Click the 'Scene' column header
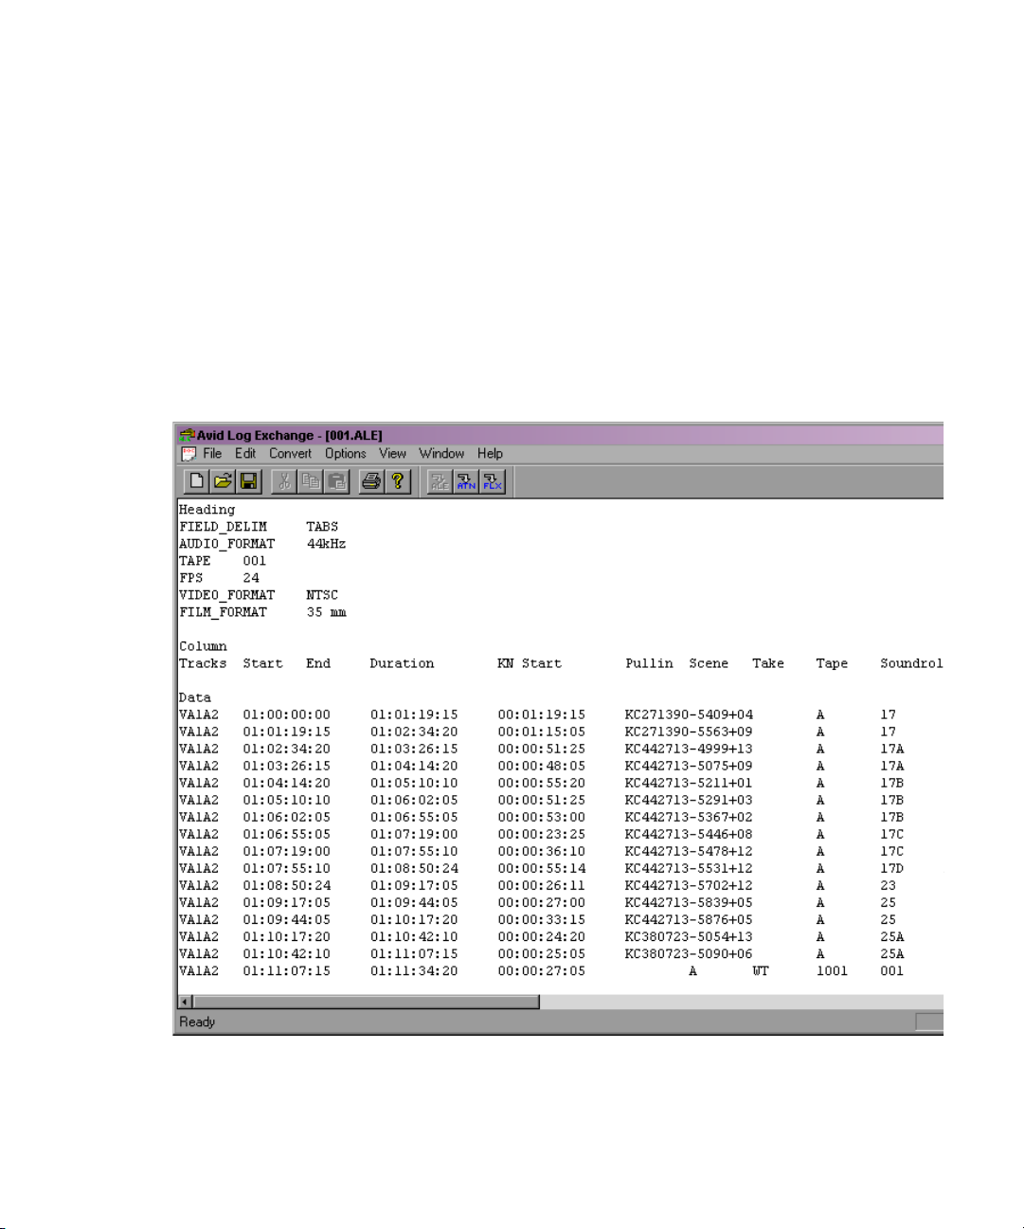Screen dimensions: 1024x1229 pyautogui.click(x=709, y=663)
